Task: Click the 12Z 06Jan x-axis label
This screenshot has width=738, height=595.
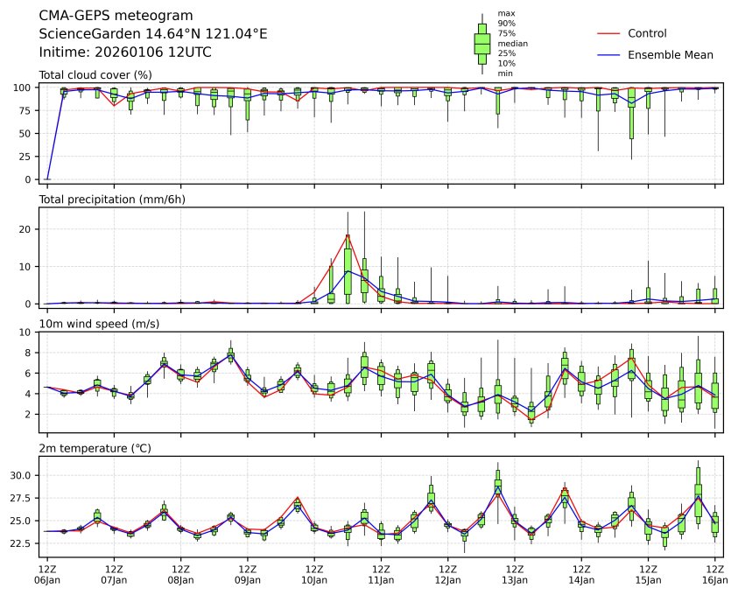Action: (47, 575)
